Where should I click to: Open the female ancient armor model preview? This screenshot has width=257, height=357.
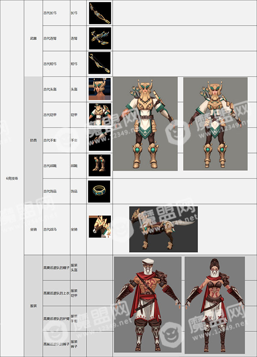point(215,124)
